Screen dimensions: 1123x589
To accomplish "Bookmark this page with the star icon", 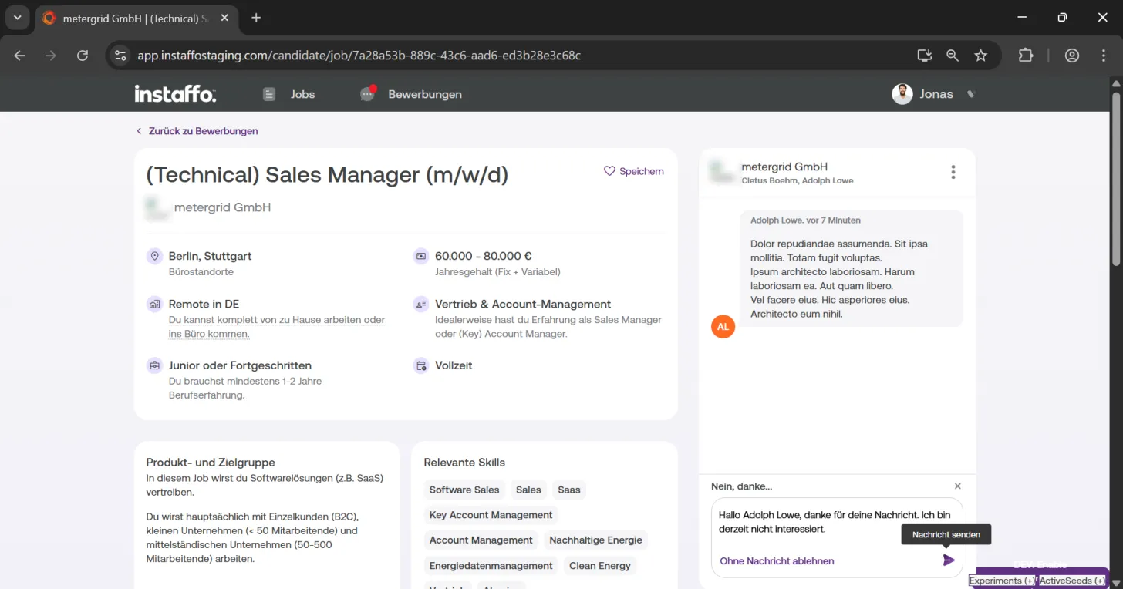I will pyautogui.click(x=981, y=56).
